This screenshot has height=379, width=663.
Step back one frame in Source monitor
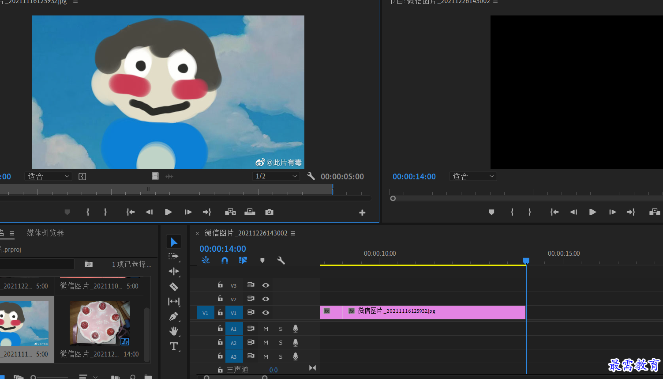pyautogui.click(x=149, y=212)
